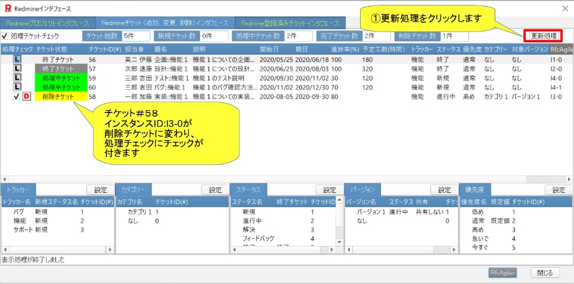Toggle the 処理チケットチェック checkbox
The image size is (574, 284).
[x=5, y=36]
